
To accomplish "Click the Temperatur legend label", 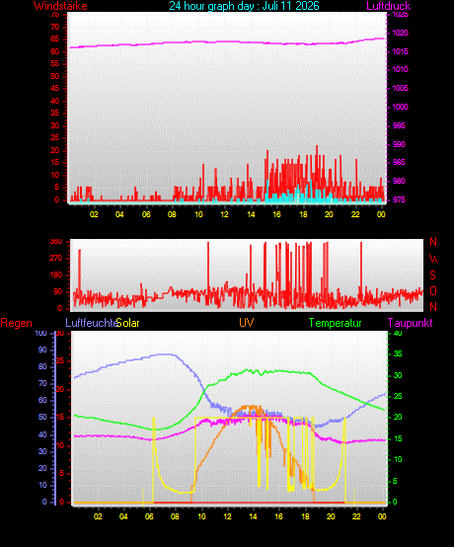I will (335, 323).
